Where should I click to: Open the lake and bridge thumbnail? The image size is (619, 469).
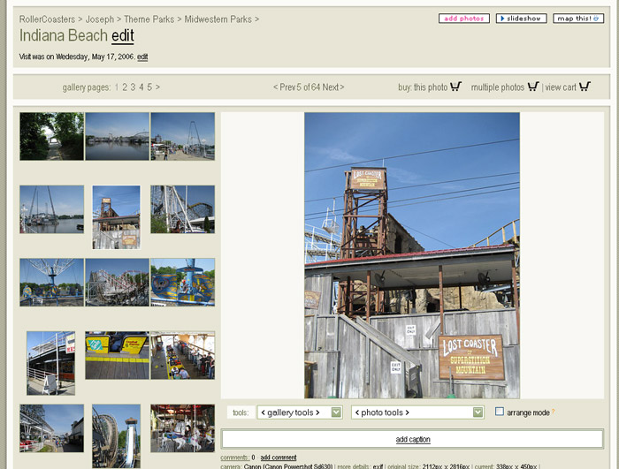click(x=118, y=136)
